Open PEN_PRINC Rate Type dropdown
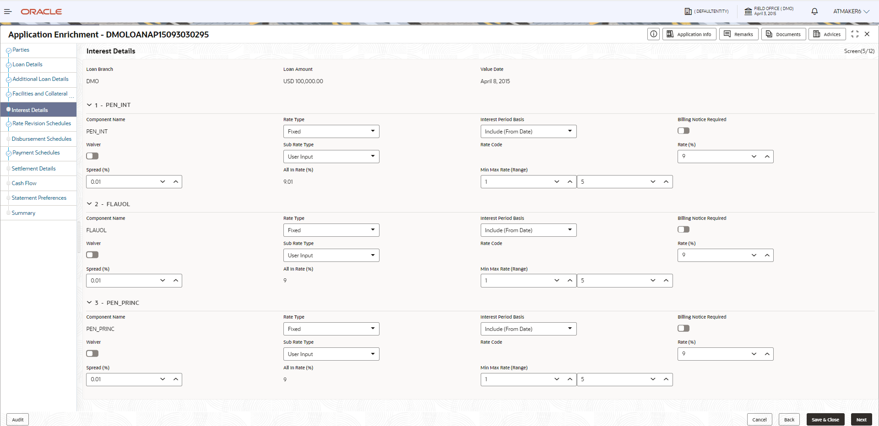879x426 pixels. (331, 329)
